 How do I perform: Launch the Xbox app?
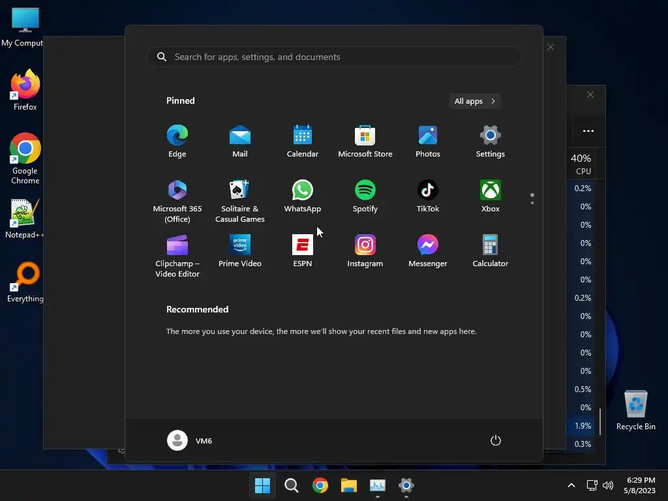(x=491, y=196)
